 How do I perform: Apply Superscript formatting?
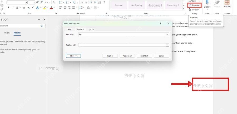pyautogui.click(x=33, y=8)
